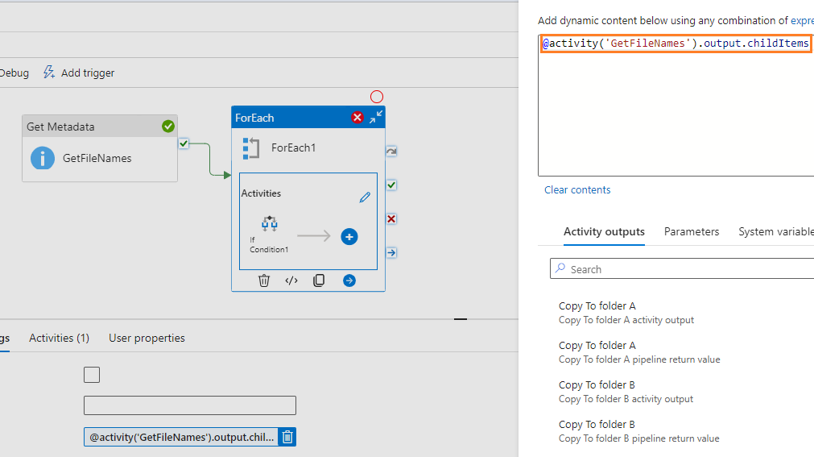Viewport: 814px width, 457px height.
Task: Click the search magnifier icon in Activity outputs
Action: click(x=560, y=268)
